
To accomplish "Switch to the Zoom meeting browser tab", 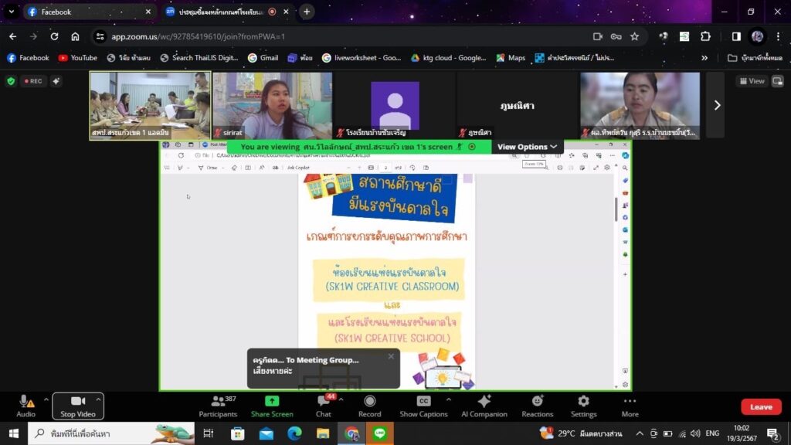I will 226,12.
